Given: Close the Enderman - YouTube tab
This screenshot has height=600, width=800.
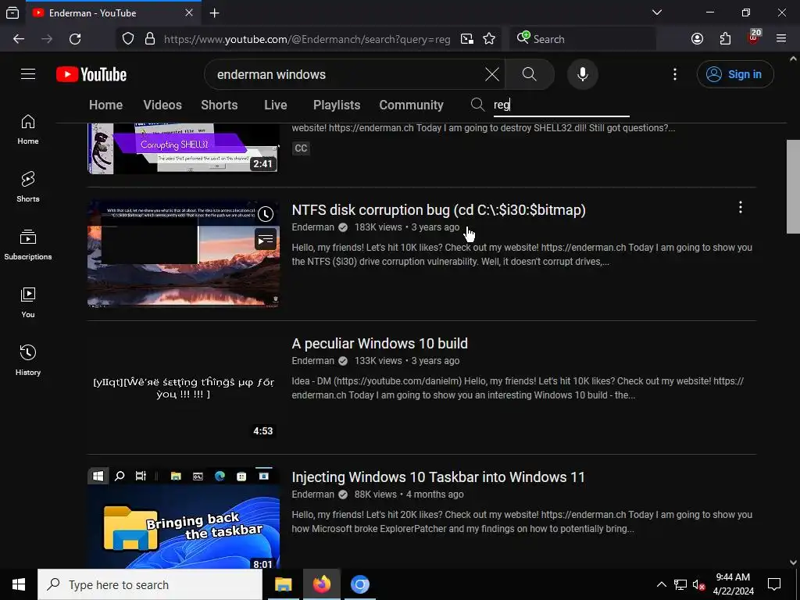Looking at the screenshot, I should click(189, 12).
